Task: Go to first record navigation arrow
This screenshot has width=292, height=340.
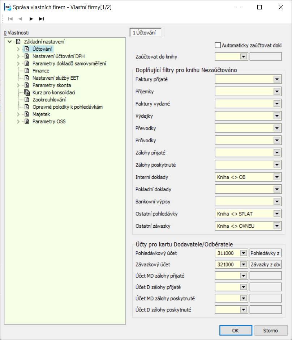Action: coord(10,19)
